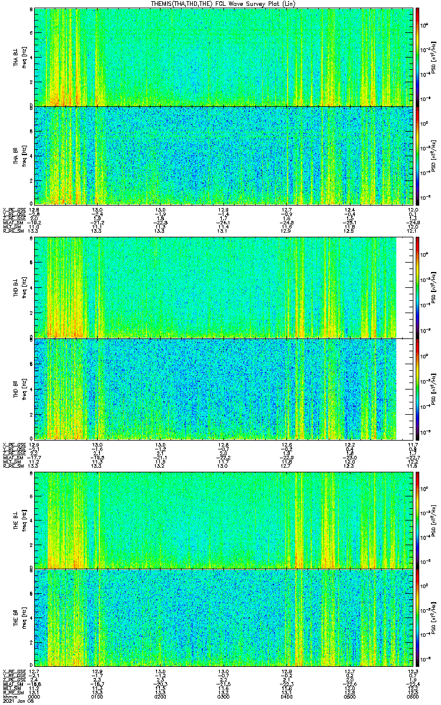Select the THE B-perpendicular spectrogram panel
441x705 pixels.
225,519
